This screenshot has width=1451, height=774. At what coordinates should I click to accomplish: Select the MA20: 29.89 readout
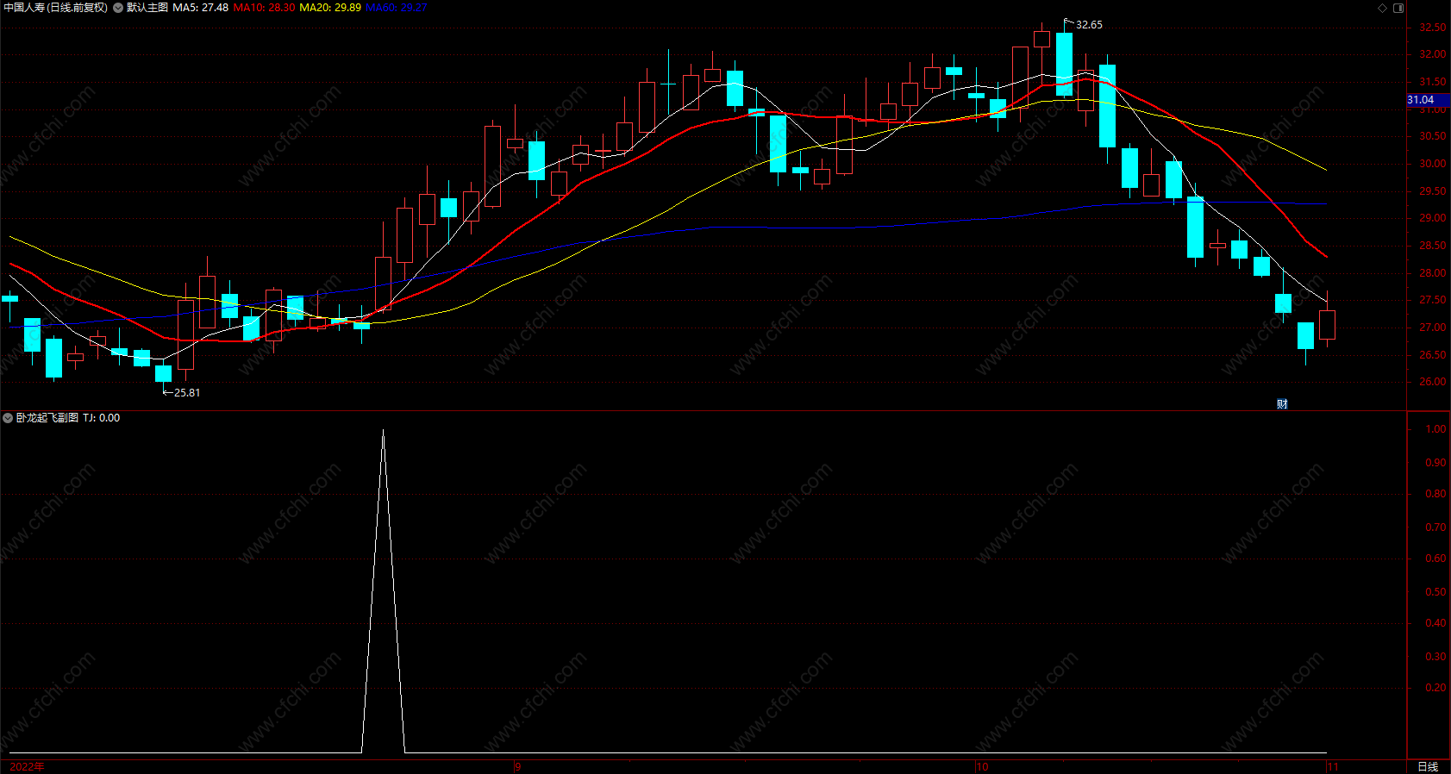pos(330,8)
